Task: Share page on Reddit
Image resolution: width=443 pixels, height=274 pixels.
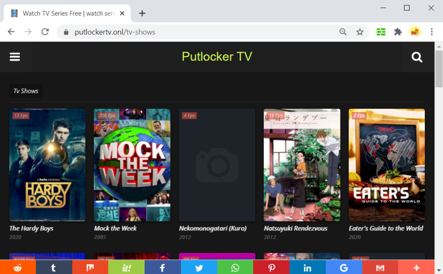Action: (x=18, y=267)
